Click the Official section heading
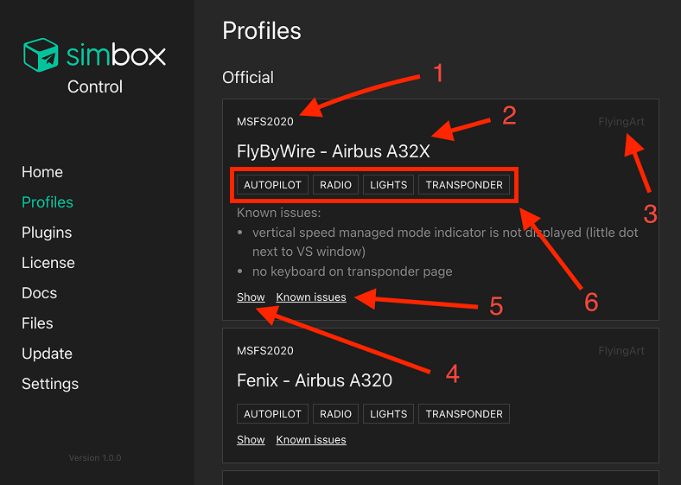The width and height of the screenshot is (681, 485). [x=248, y=77]
